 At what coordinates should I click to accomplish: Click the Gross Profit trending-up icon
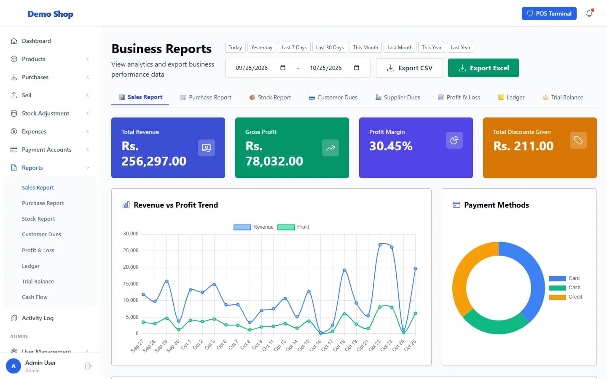pyautogui.click(x=330, y=148)
